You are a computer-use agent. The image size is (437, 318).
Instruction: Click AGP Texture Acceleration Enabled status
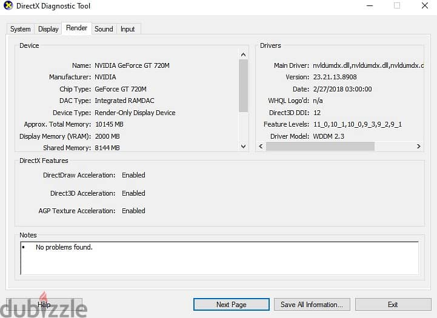133,211
